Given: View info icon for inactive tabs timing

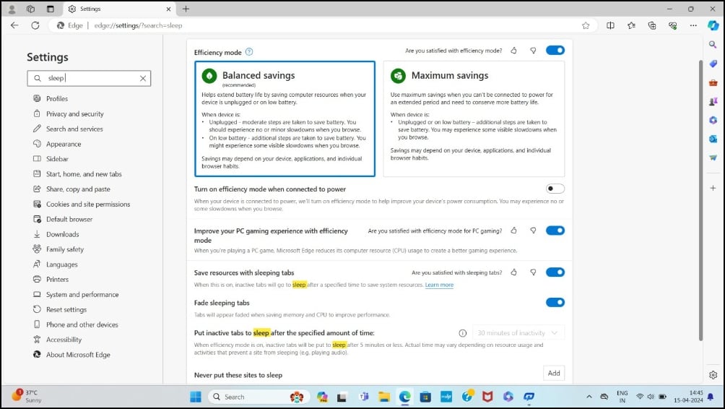Looking at the screenshot, I should pyautogui.click(x=462, y=333).
